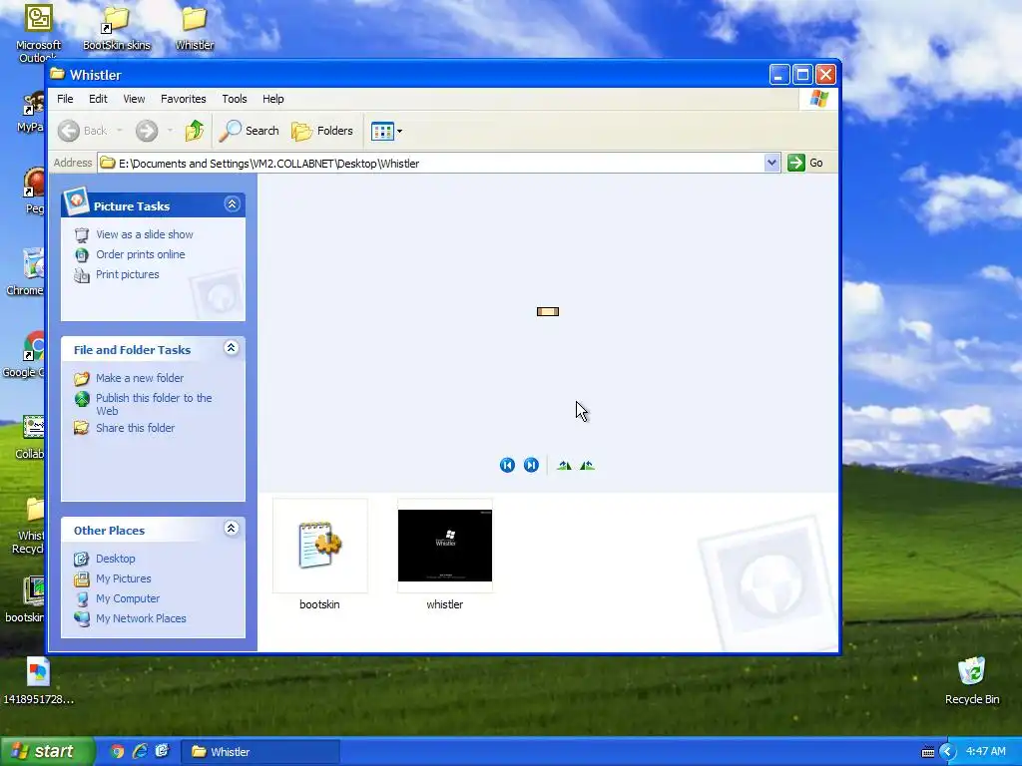
Task: Go up one folder level
Action: pos(195,131)
